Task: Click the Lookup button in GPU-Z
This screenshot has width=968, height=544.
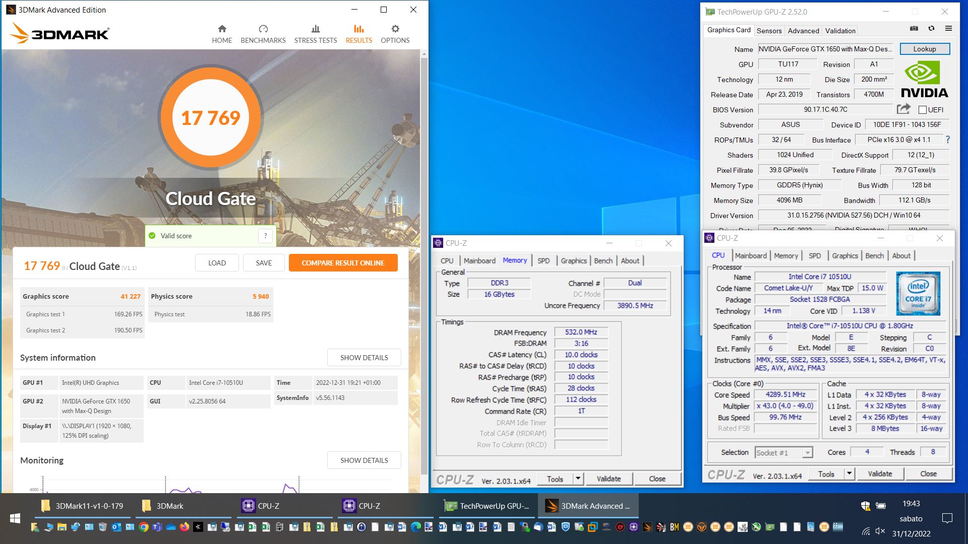Action: [924, 49]
